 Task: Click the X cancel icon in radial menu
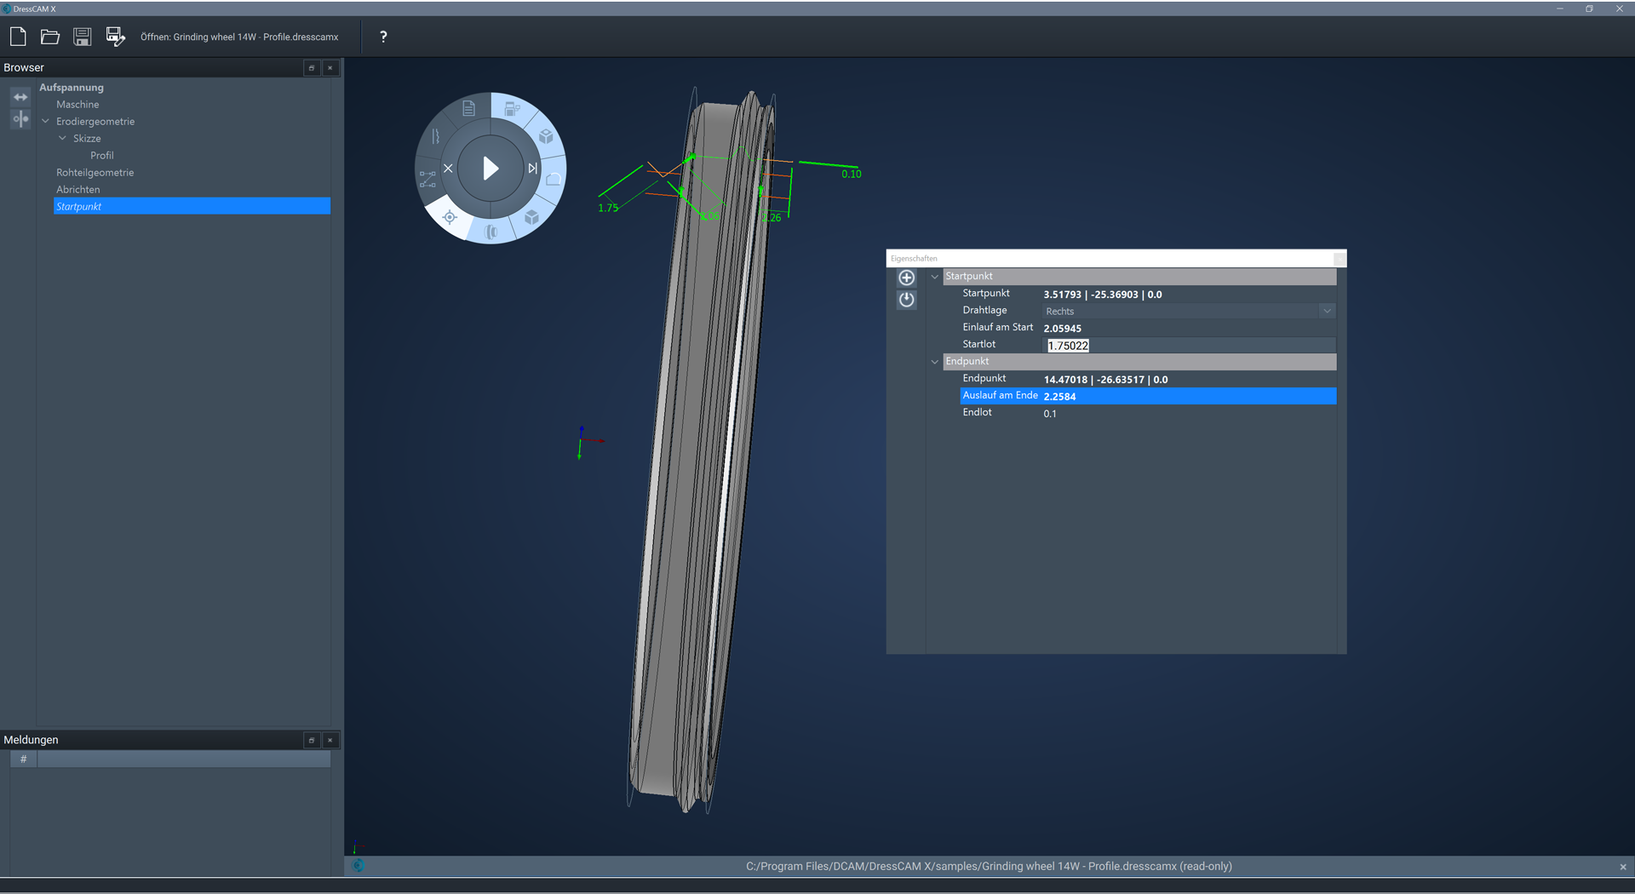pos(448,169)
